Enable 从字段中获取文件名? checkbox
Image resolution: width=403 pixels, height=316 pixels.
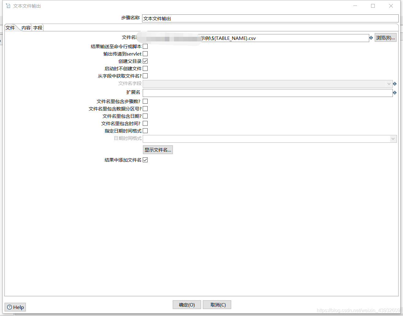[145, 76]
